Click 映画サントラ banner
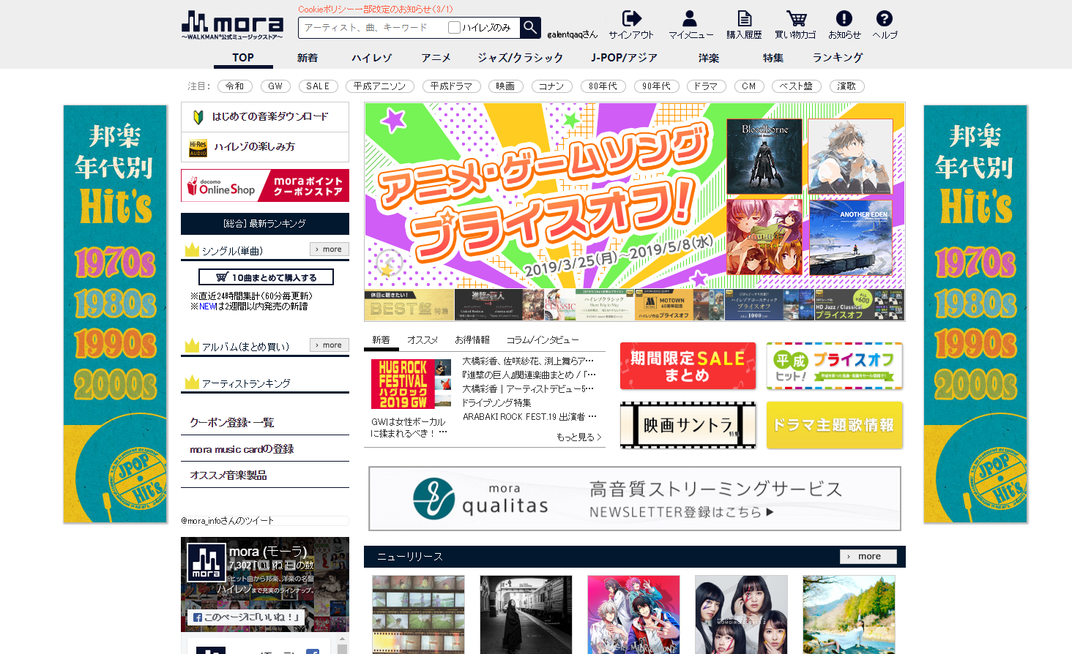Viewport: 1072px width, 654px height. (688, 425)
